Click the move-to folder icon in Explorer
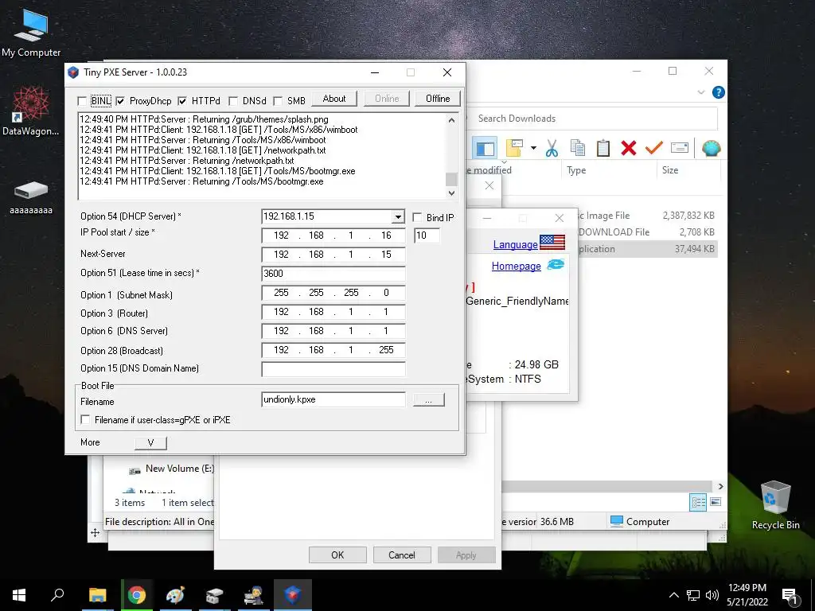815x611 pixels. point(514,148)
